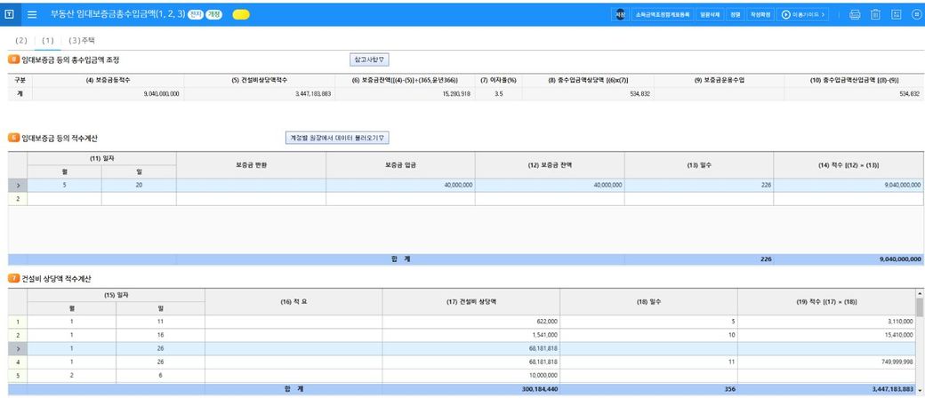Expand the row 1 arrow in 적수계산 table
This screenshot has width=925, height=398.
(18, 185)
